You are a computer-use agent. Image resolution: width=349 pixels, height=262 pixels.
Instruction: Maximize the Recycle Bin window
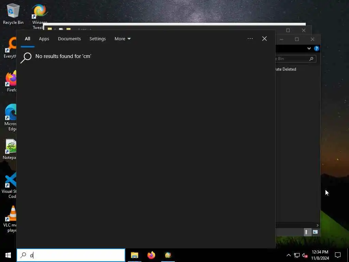click(x=297, y=40)
